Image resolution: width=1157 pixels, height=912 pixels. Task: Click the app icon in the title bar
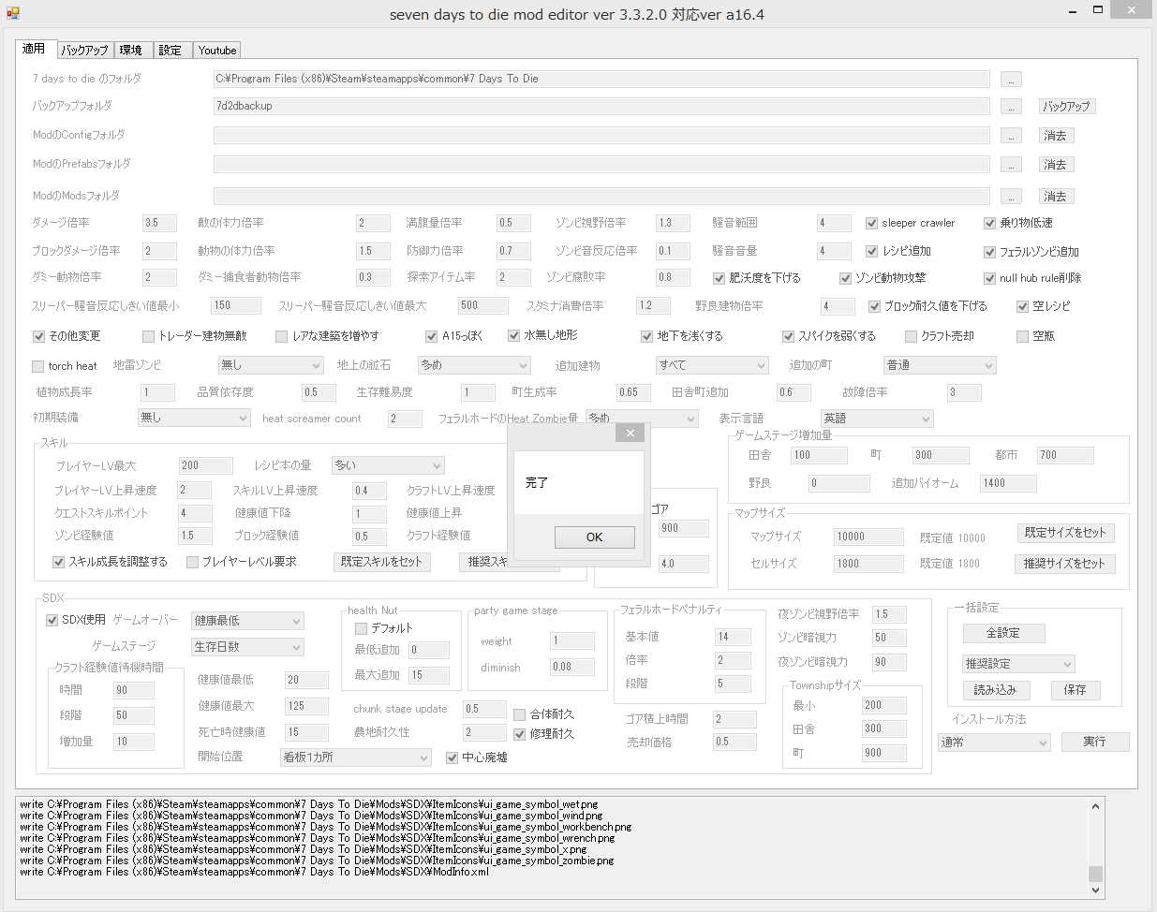click(x=12, y=13)
